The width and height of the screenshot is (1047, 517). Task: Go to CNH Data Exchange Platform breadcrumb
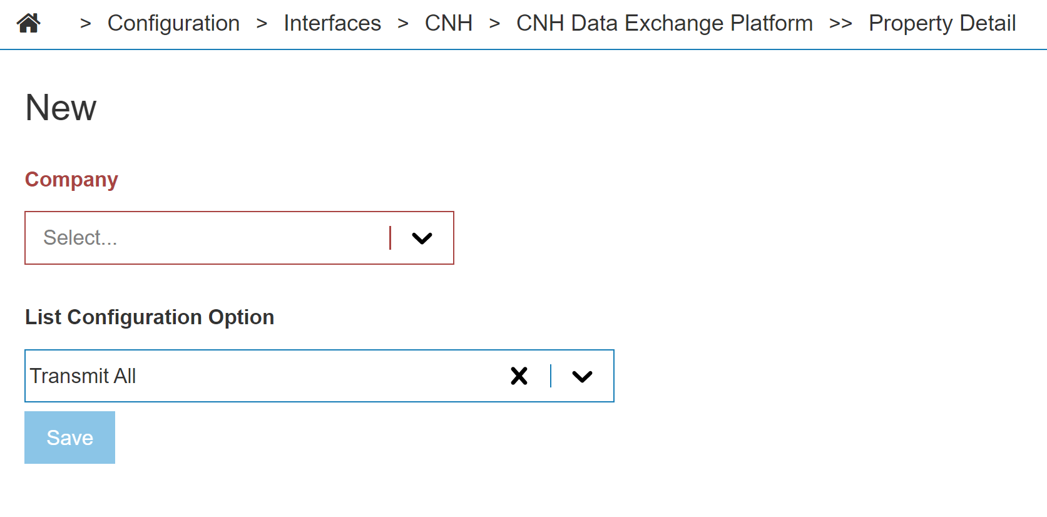[x=664, y=23]
